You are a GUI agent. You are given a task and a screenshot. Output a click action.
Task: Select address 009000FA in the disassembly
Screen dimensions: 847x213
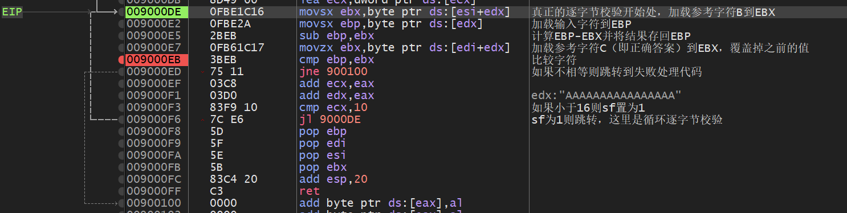pyautogui.click(x=153, y=155)
